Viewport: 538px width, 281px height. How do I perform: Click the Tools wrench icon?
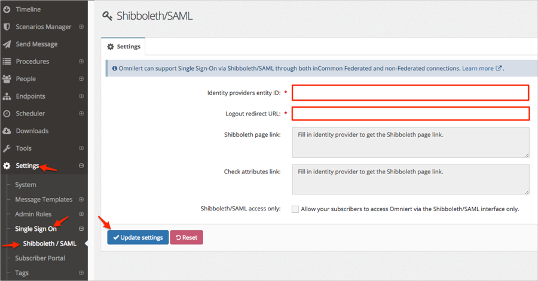point(7,148)
